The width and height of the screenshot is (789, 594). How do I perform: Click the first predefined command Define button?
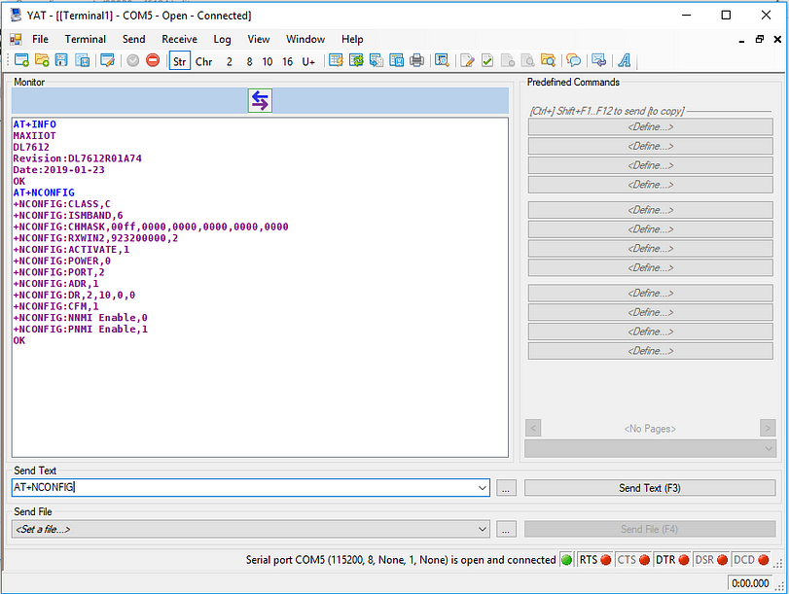coord(650,126)
